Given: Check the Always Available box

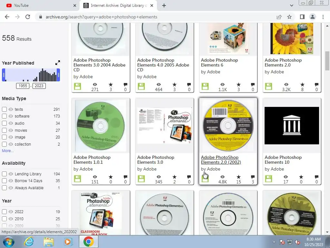Looking at the screenshot, I should tap(4, 188).
